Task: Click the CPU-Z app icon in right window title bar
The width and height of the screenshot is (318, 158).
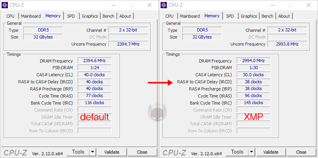Action: coord(164,5)
